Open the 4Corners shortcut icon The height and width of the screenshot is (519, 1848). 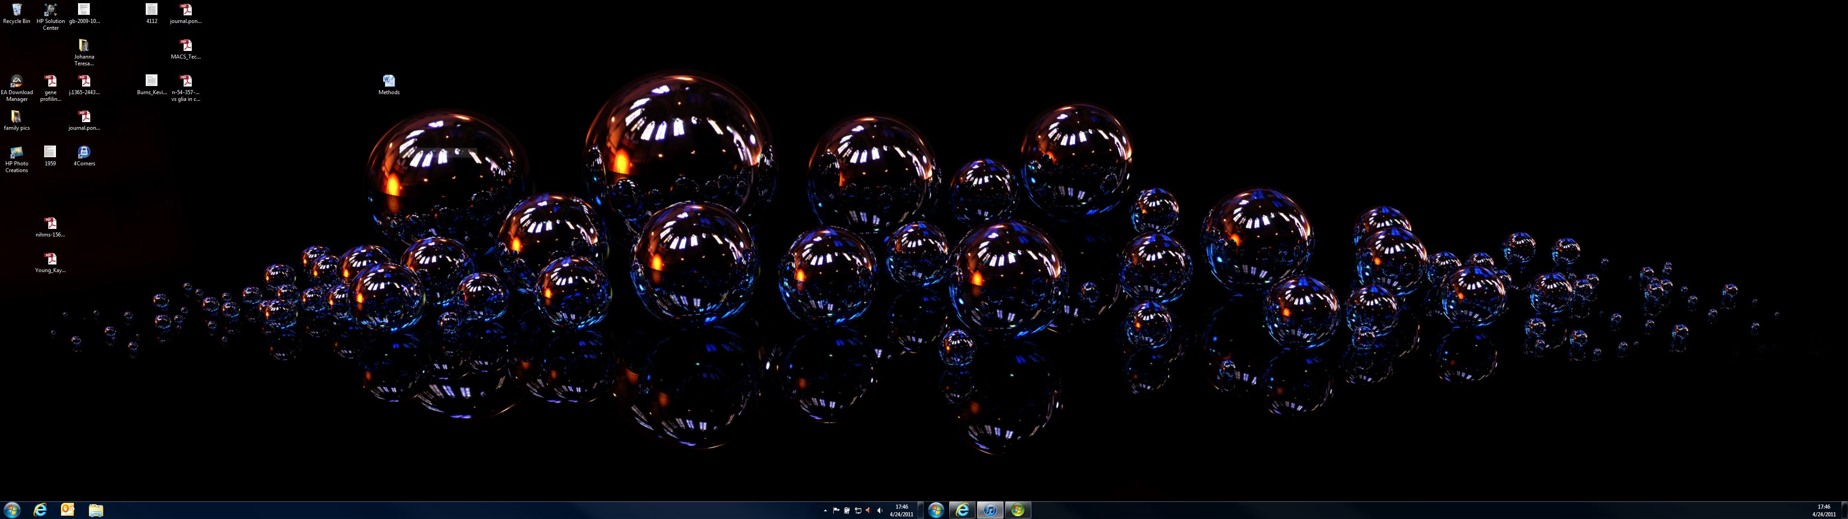click(84, 153)
